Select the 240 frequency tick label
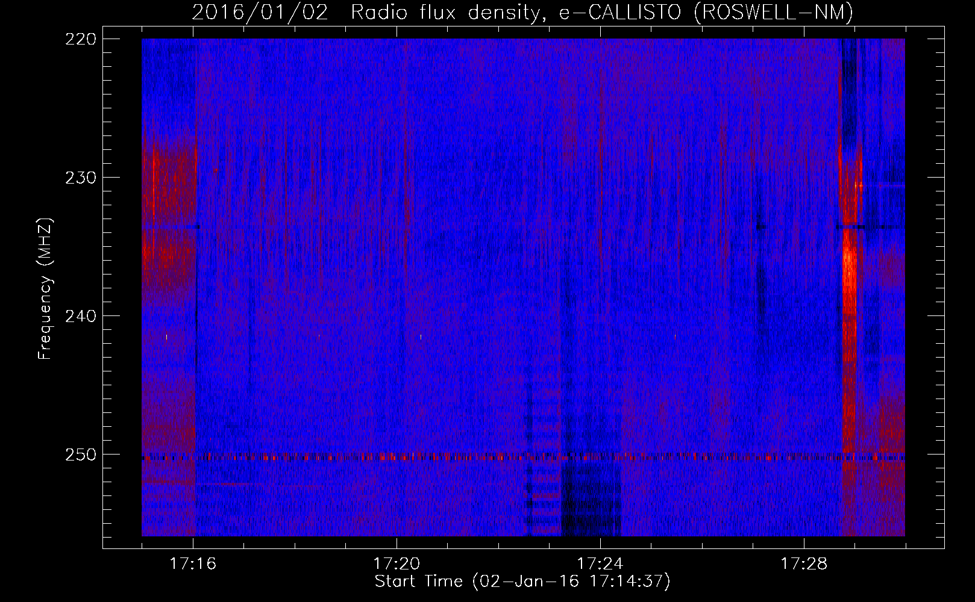Viewport: 975px width, 602px height. coord(81,316)
